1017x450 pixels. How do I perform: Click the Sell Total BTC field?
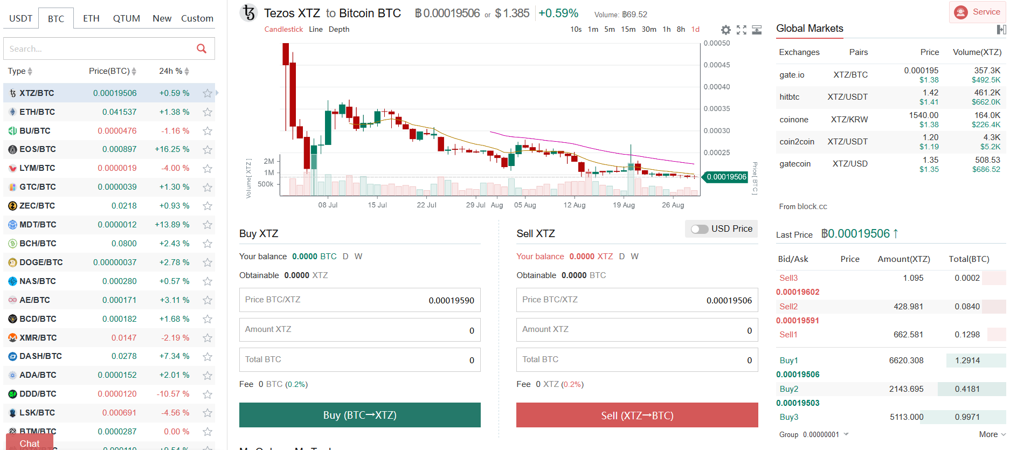pyautogui.click(x=637, y=360)
